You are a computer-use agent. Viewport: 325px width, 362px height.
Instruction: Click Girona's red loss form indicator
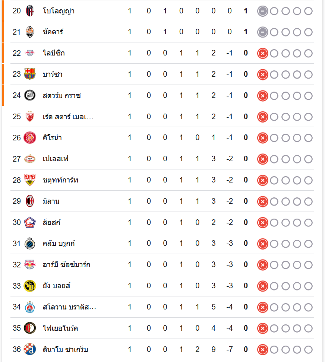(x=263, y=138)
